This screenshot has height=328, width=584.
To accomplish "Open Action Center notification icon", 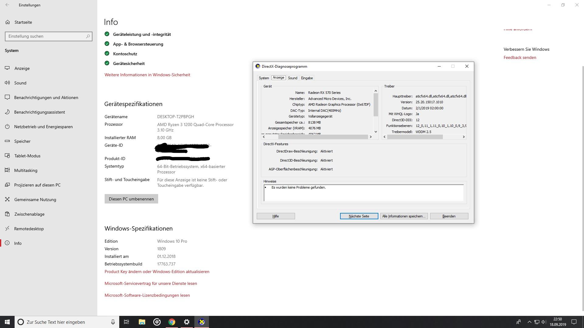I will pyautogui.click(x=574, y=322).
